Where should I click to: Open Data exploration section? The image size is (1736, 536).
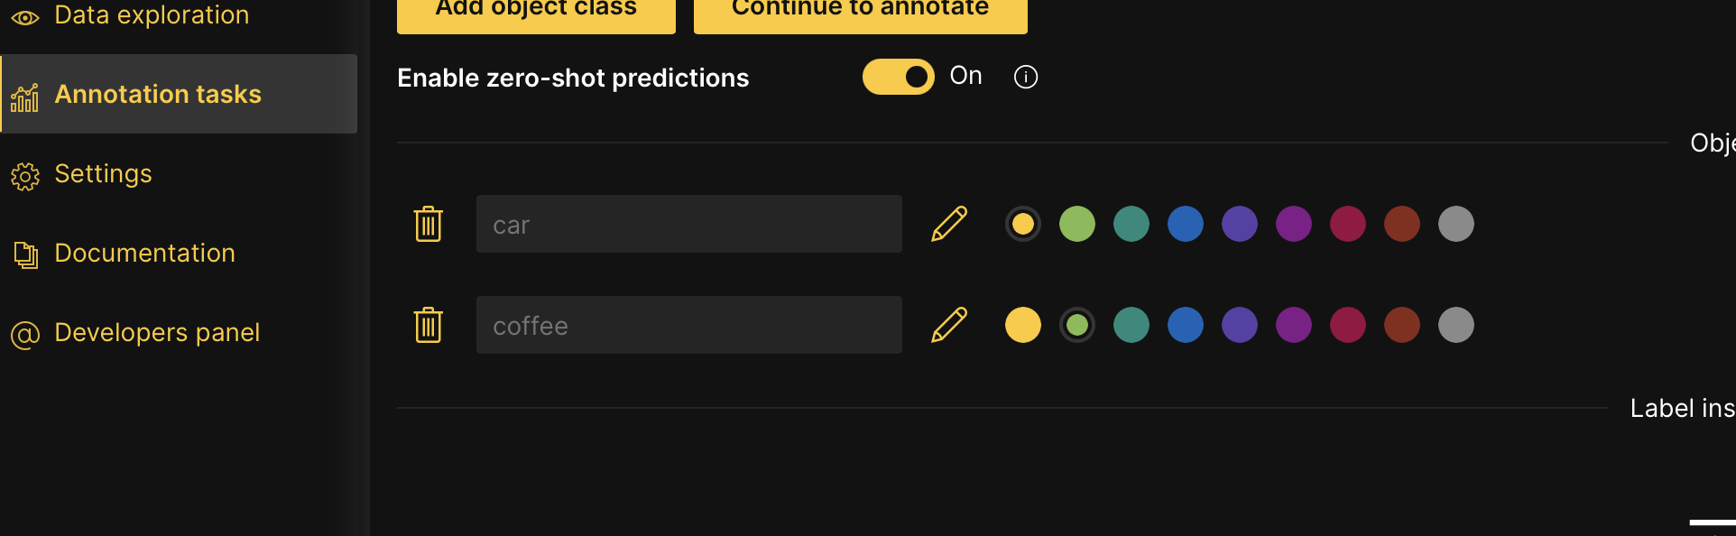(152, 14)
